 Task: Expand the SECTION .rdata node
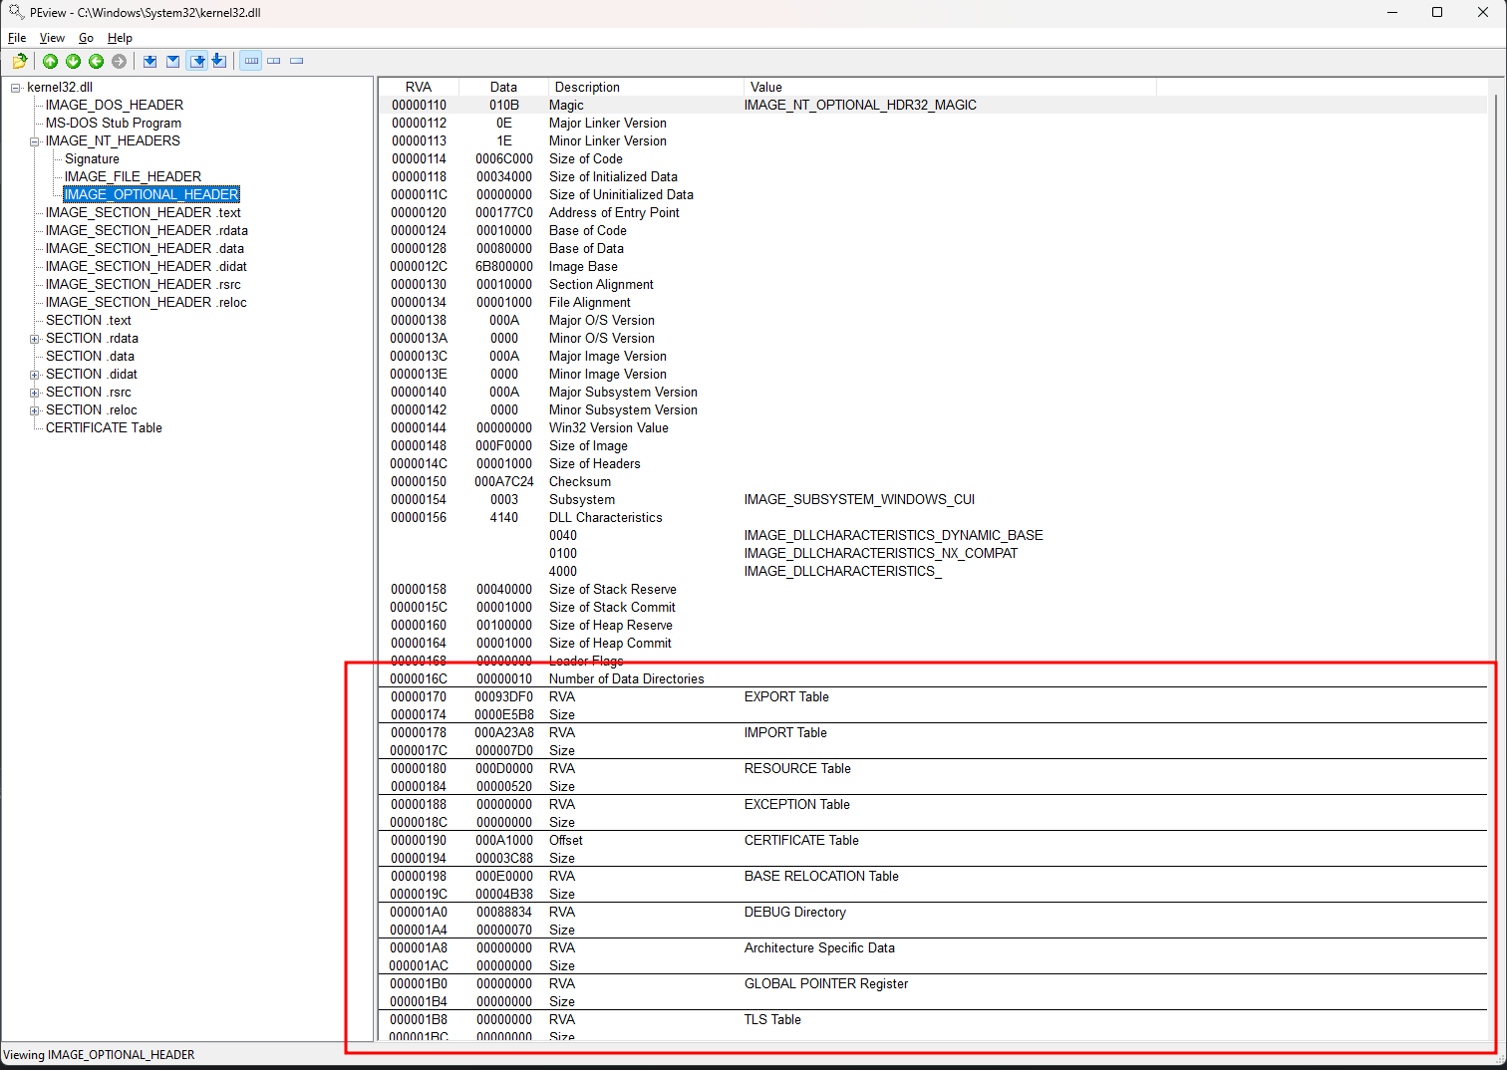(x=35, y=339)
